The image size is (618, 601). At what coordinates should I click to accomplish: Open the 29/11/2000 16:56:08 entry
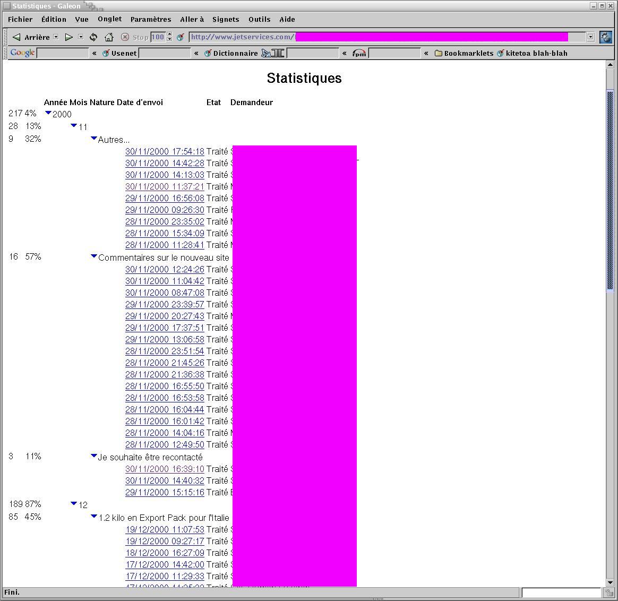pyautogui.click(x=165, y=198)
